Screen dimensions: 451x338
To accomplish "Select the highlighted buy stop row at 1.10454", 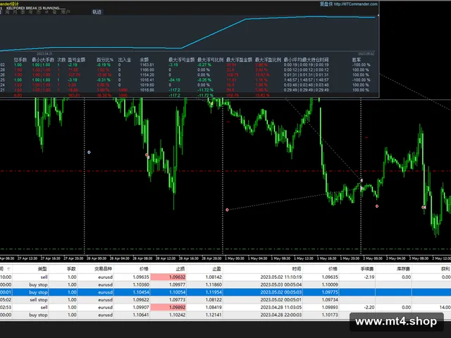I will point(225,292).
